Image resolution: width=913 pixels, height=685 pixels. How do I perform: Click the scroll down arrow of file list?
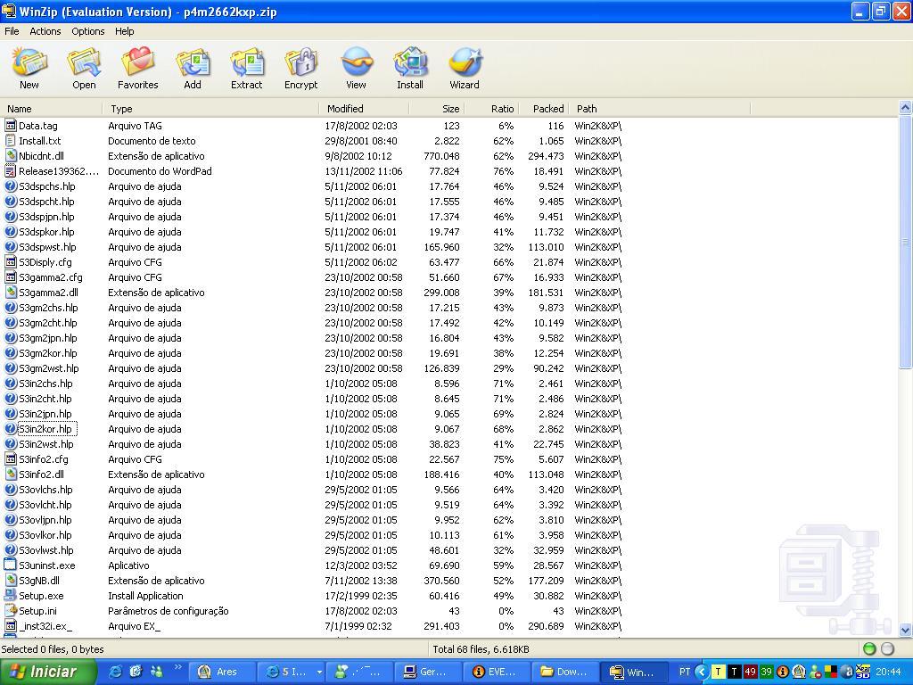905,630
